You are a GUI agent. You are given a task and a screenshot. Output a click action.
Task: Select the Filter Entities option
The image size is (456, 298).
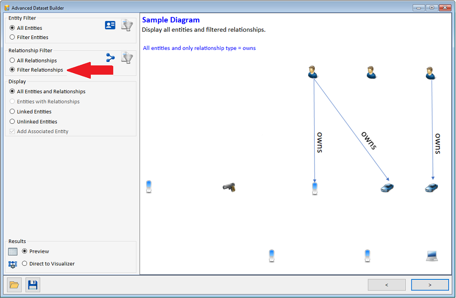[x=13, y=37]
